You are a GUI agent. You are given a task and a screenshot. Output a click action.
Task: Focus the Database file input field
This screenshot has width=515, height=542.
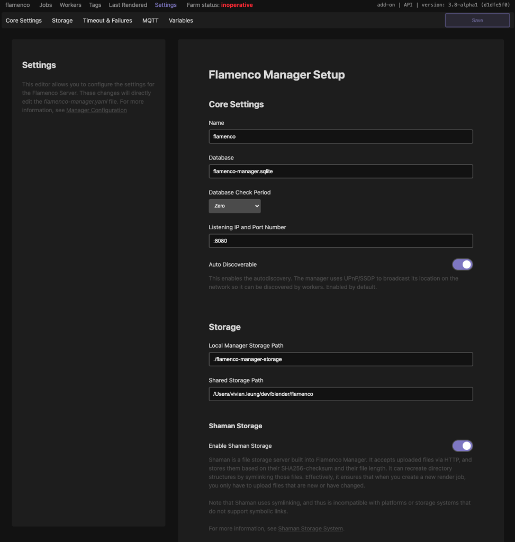coord(340,171)
